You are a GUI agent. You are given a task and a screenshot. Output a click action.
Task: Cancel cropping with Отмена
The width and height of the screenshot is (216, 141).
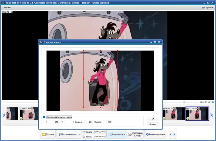pos(153,124)
